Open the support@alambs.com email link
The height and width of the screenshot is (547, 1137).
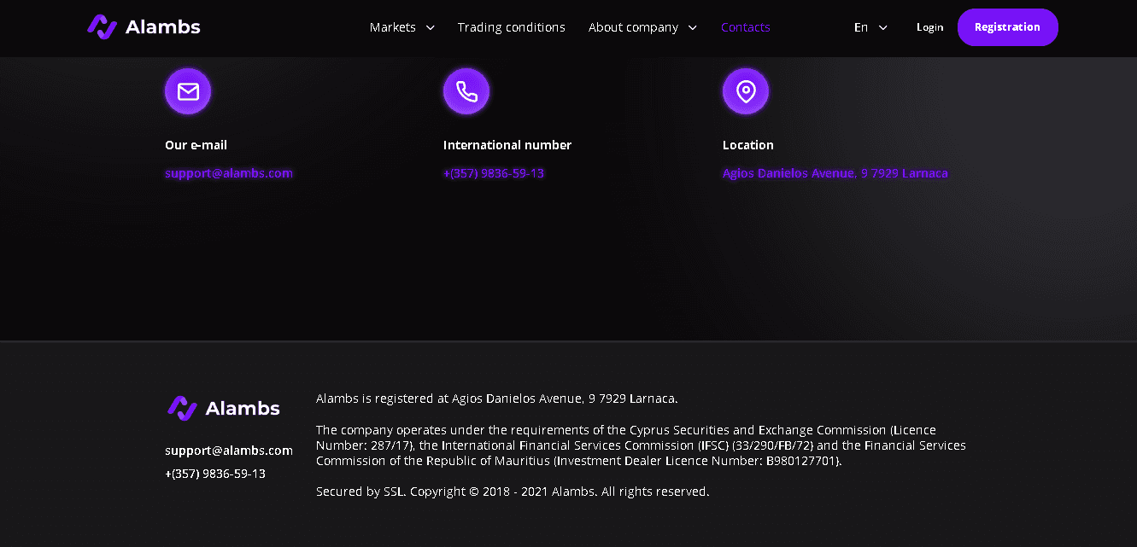tap(228, 172)
